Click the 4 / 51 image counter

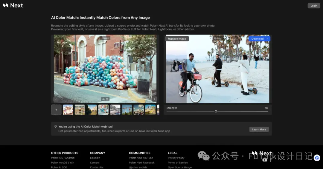[x=105, y=99]
